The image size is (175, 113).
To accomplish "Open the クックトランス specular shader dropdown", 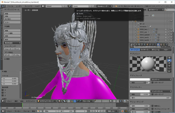I will [x=161, y=91].
